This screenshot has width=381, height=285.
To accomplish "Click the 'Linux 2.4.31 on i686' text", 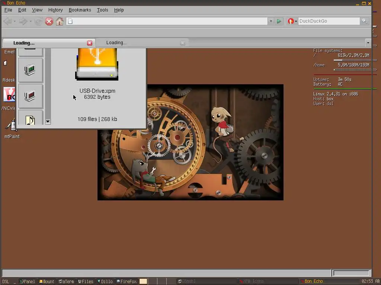I will pyautogui.click(x=336, y=94).
